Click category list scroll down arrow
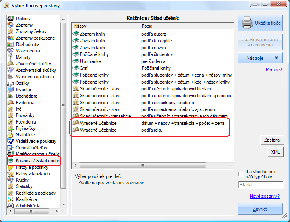This screenshot has height=222, width=290. [x=64, y=205]
